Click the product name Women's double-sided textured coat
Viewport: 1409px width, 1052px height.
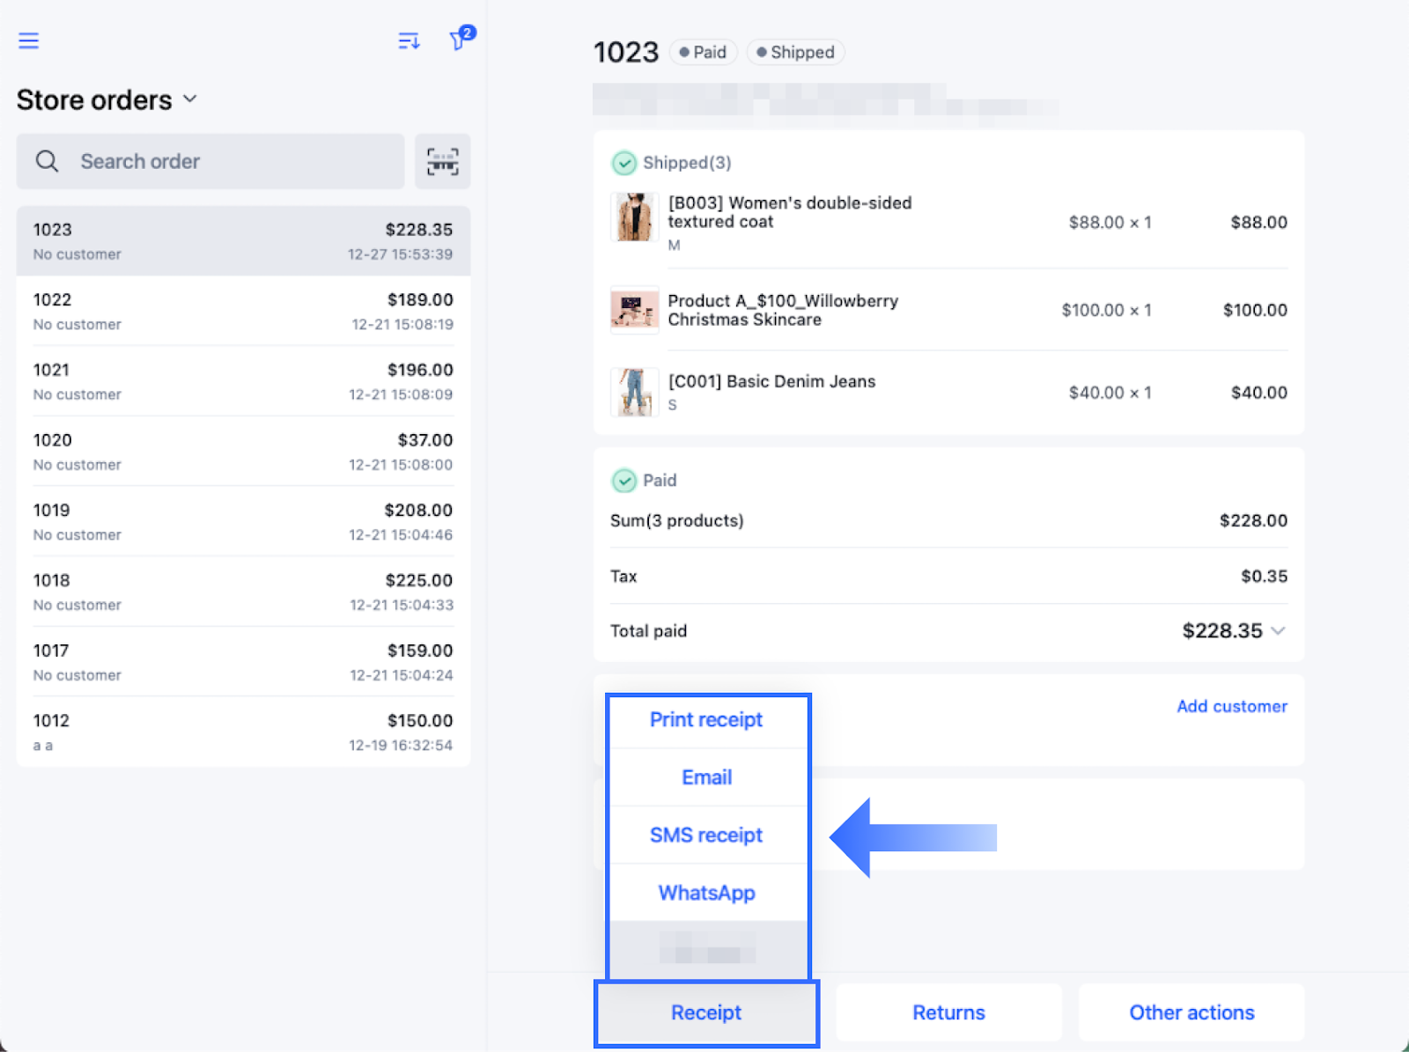(x=790, y=212)
